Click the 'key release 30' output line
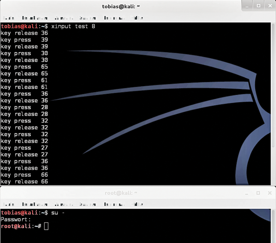The image size is (276, 243). point(24,60)
